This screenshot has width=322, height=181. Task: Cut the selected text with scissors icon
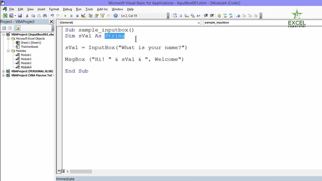(27, 16)
